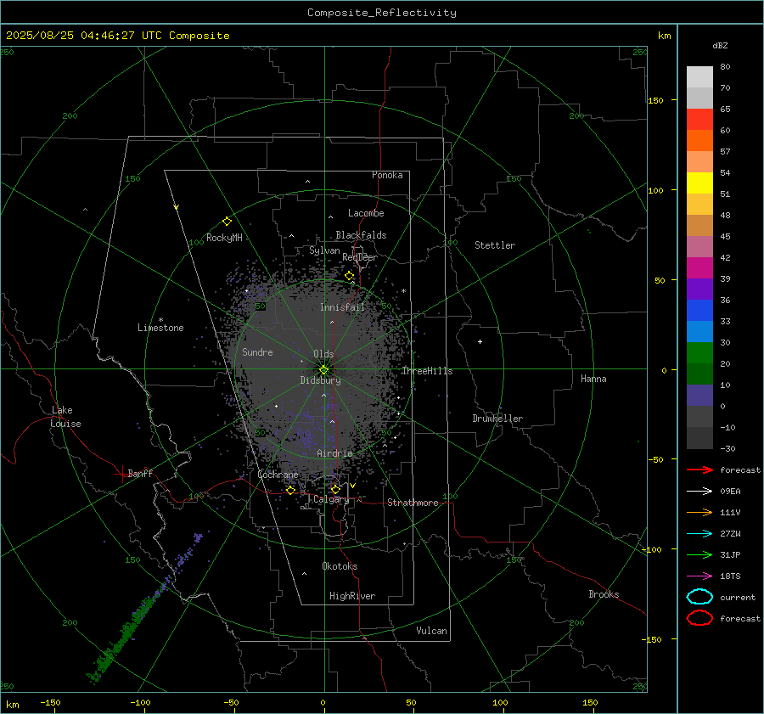Image resolution: width=764 pixels, height=714 pixels.
Task: Select the Okotoks label
Action: 340,566
